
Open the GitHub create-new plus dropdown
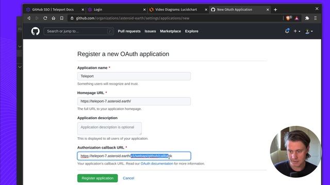[297, 31]
